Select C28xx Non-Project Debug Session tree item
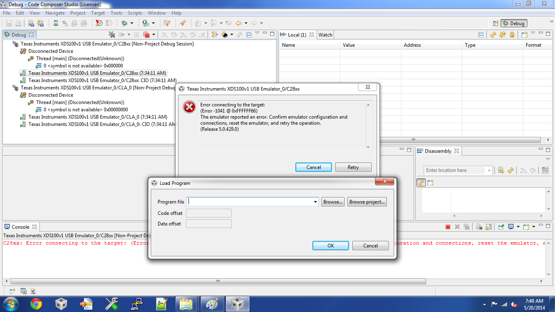This screenshot has height=312, width=555. coord(107,44)
